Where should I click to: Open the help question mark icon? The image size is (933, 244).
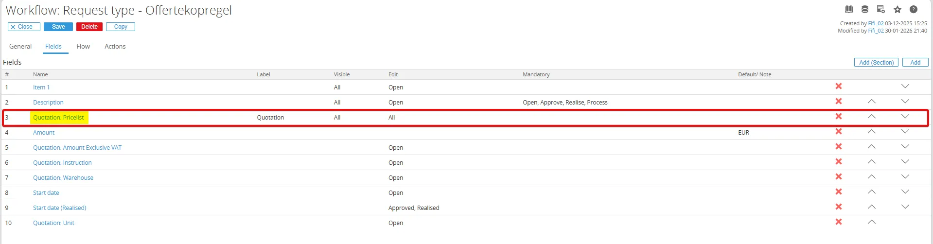914,9
